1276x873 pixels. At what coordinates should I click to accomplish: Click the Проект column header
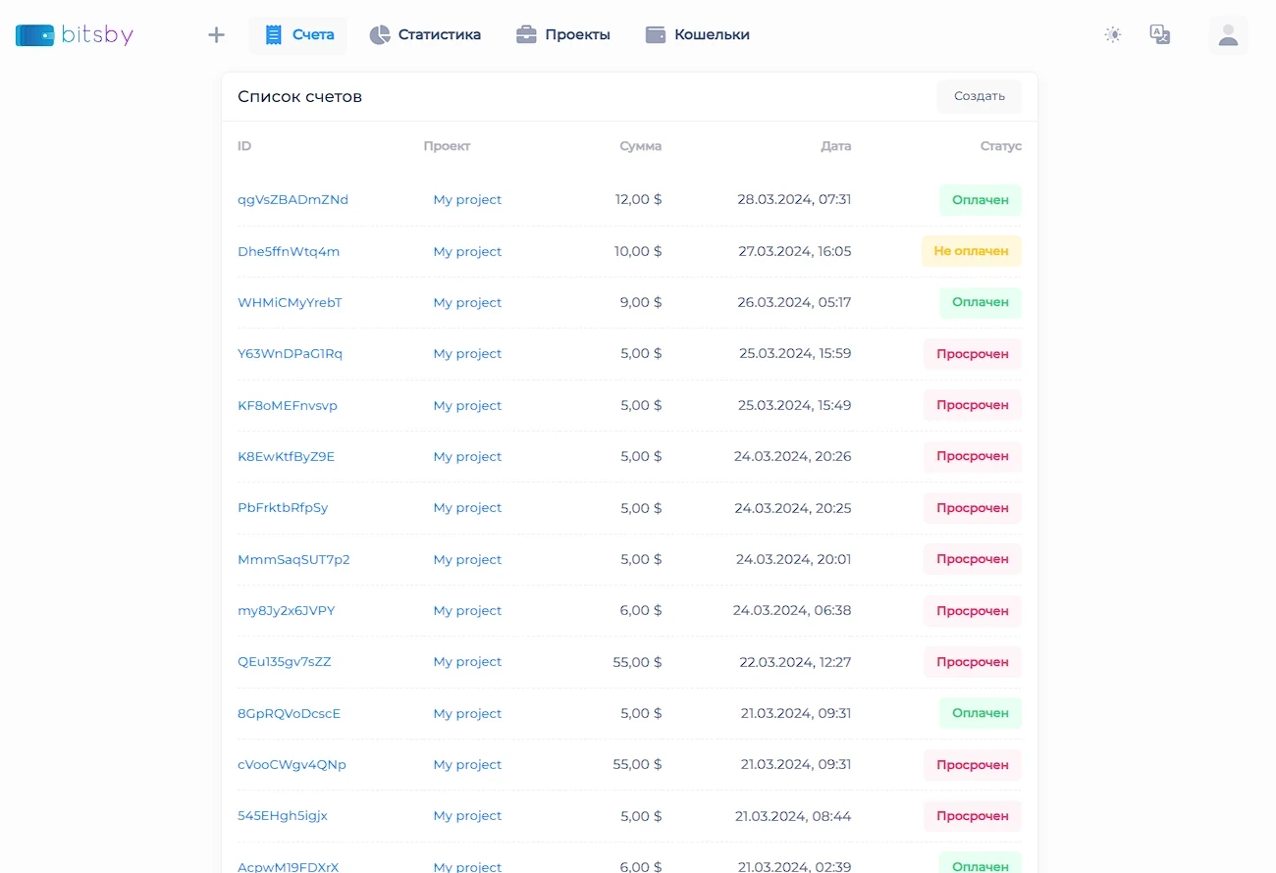coord(447,146)
